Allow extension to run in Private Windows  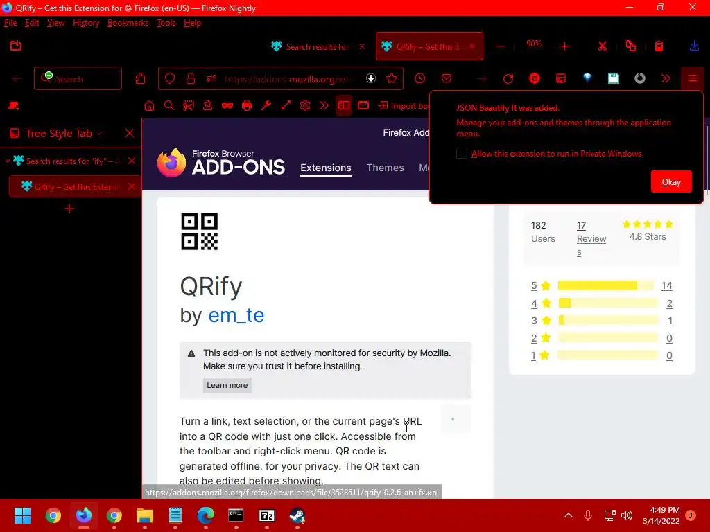click(x=461, y=153)
